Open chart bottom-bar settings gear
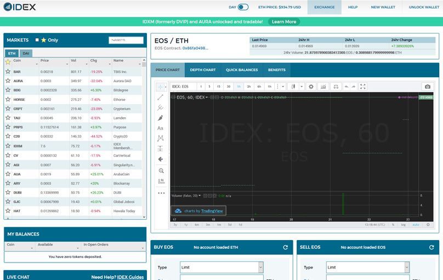This screenshot has height=280, width=443. [x=428, y=225]
